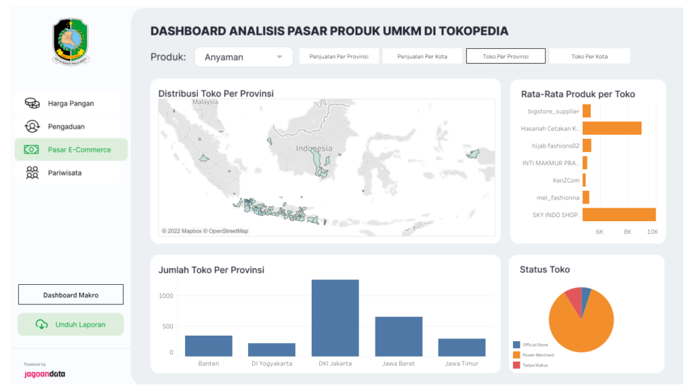The image size is (694, 390).
Task: Click the SKY INDO SHOP bar
Action: pyautogui.click(x=619, y=214)
